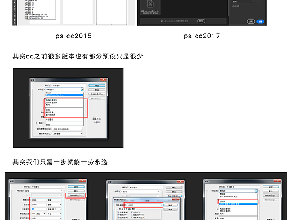Select Photo preset in middle dialog list
293x220 pixels.
coord(64,105)
